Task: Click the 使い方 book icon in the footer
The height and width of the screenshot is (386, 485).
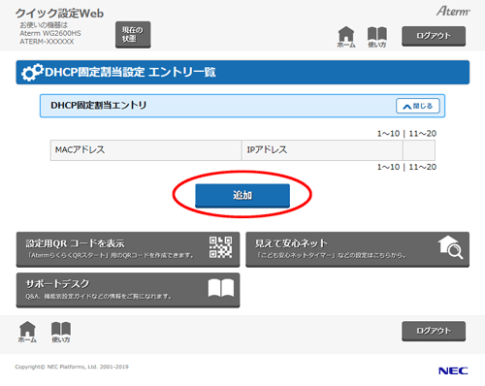Action: tap(61, 332)
